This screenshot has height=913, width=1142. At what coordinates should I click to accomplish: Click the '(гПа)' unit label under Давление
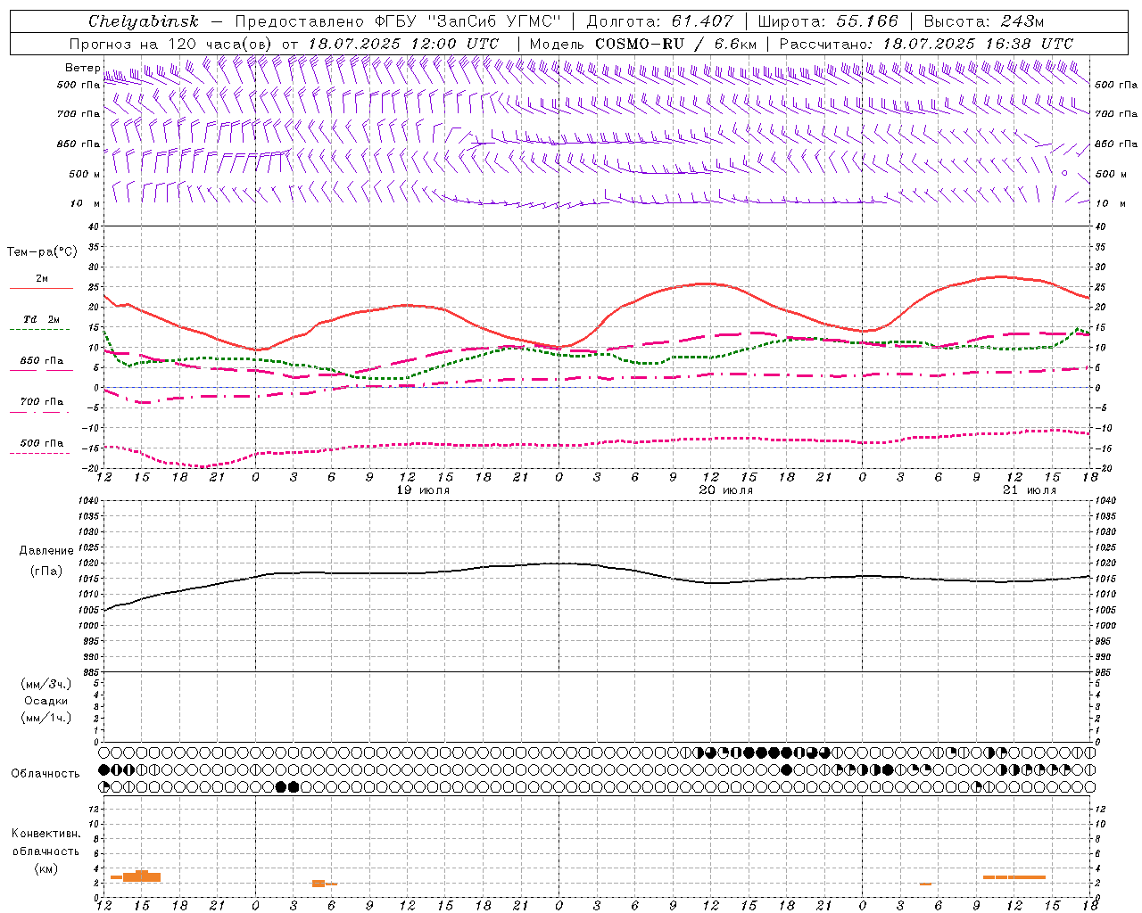(46, 571)
